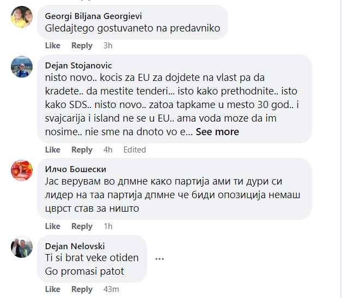The width and height of the screenshot is (342, 298).
Task: Reply to Georgi Biljana Georgievi's comment
Action: tap(82, 46)
